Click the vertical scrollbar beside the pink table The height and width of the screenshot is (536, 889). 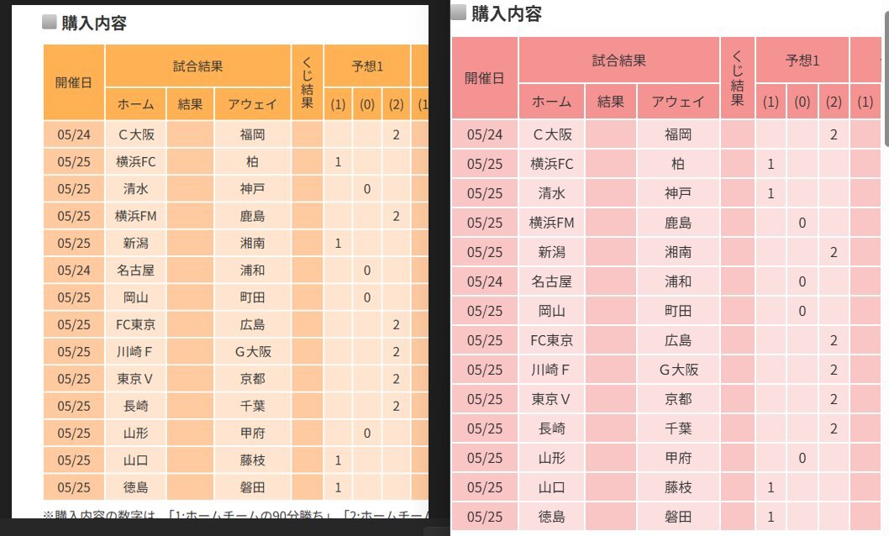[886, 79]
